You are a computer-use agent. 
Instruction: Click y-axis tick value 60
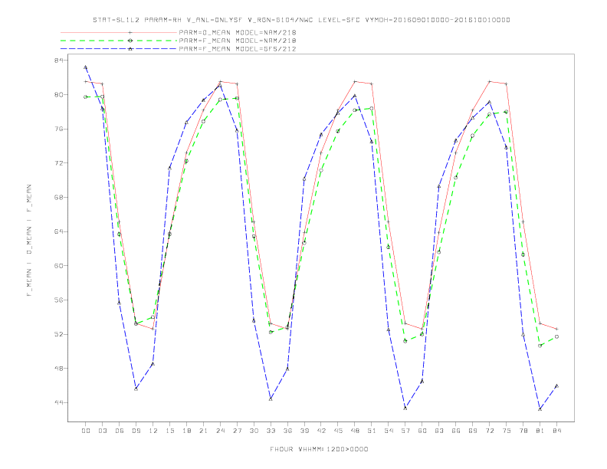click(x=58, y=265)
